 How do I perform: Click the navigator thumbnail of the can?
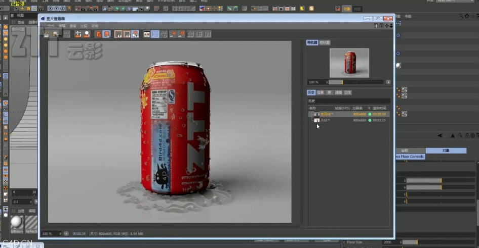(x=349, y=63)
